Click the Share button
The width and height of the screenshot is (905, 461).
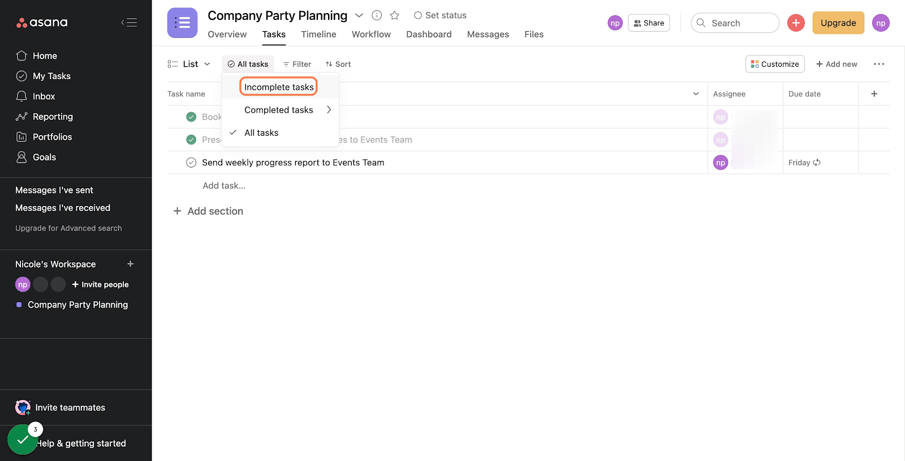[649, 23]
